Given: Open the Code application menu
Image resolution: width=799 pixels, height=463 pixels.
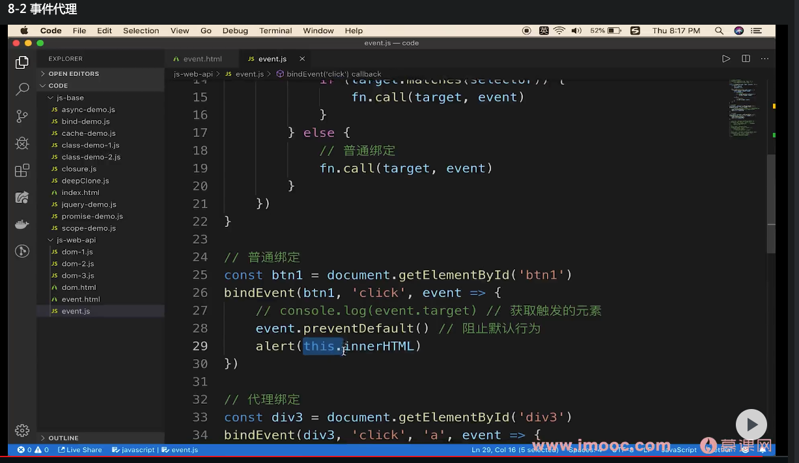Looking at the screenshot, I should pos(51,31).
